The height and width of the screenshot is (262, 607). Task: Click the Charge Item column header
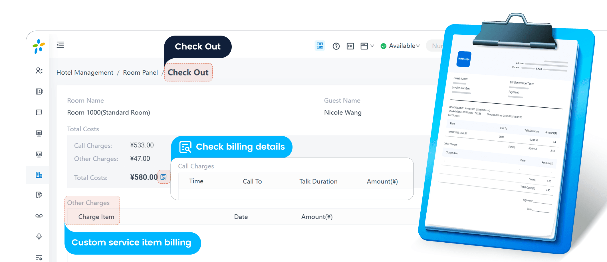pos(96,217)
